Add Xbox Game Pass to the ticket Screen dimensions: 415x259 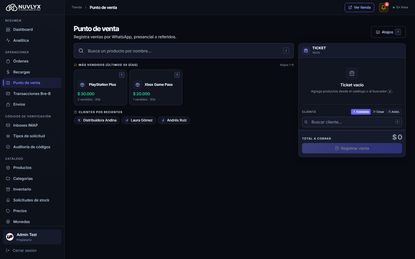156,87
